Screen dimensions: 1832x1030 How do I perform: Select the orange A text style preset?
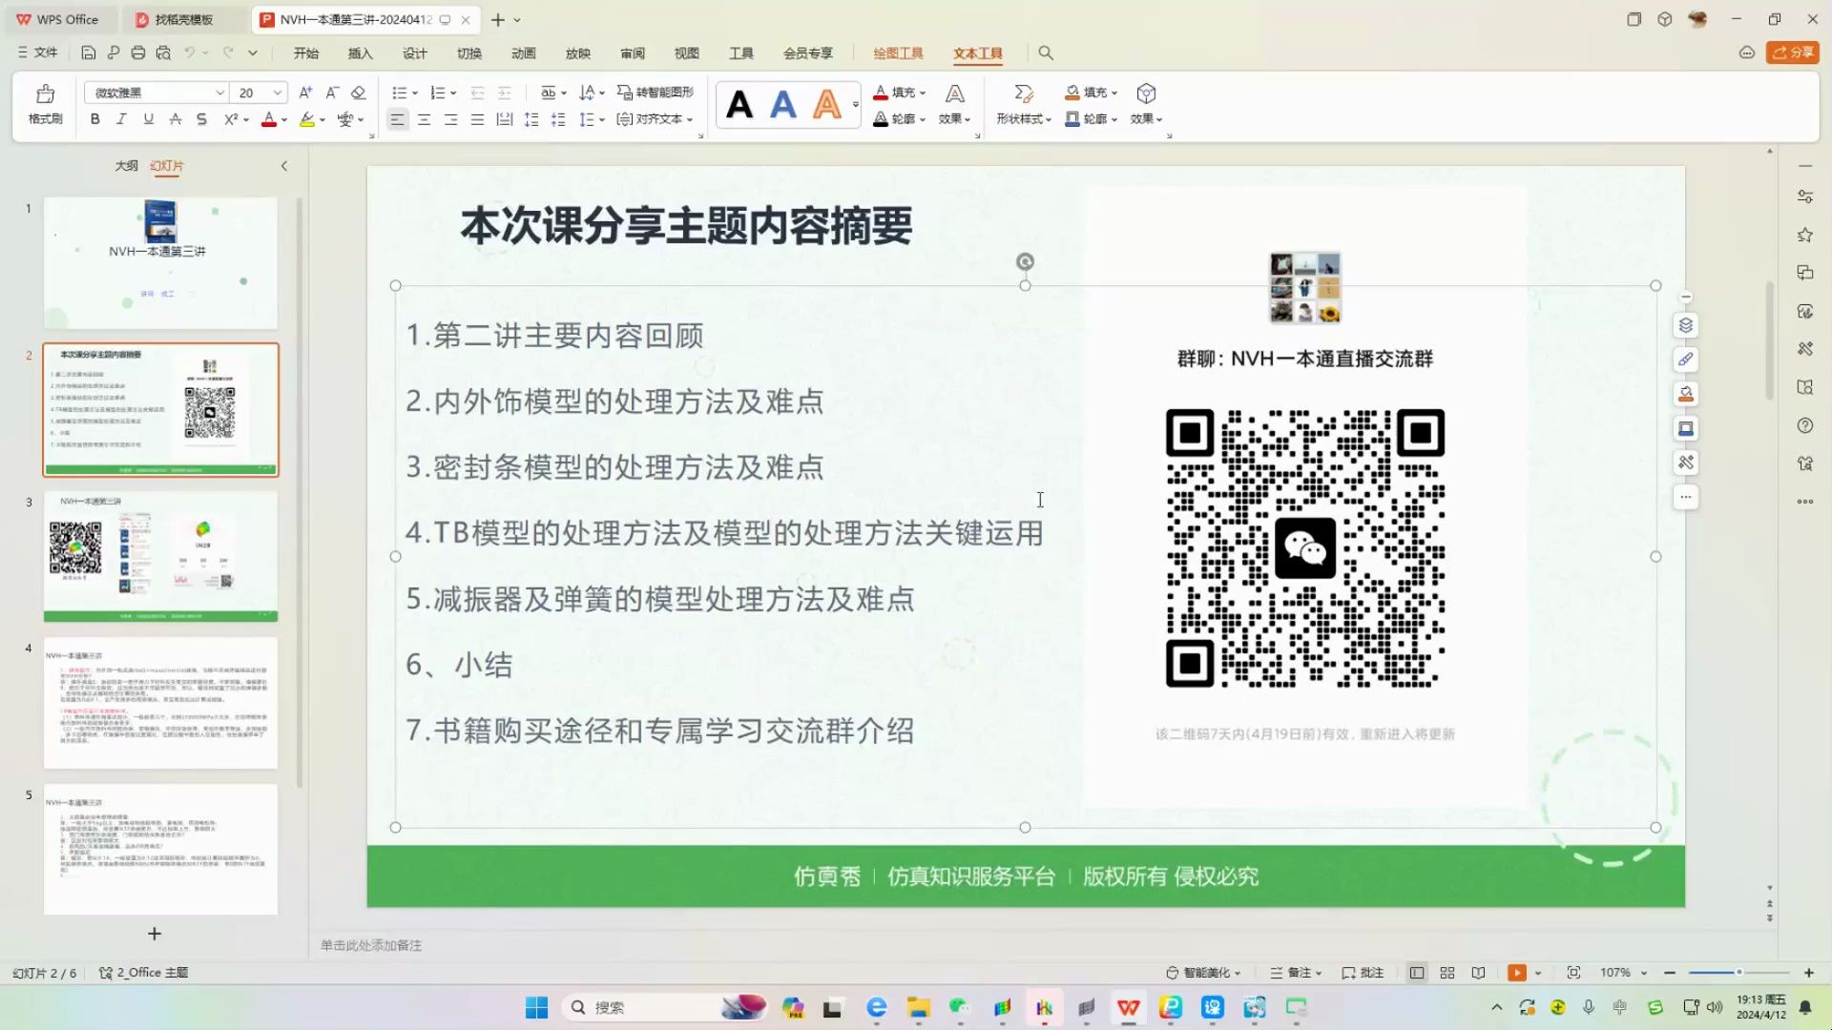827,105
